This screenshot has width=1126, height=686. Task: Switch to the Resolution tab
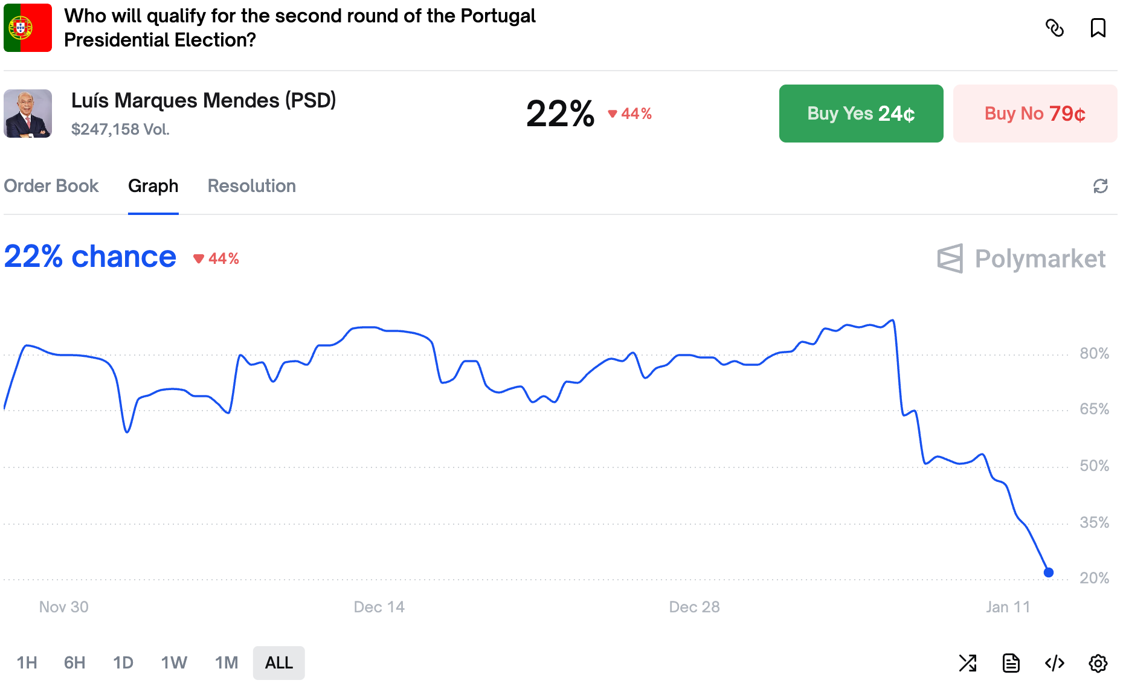(252, 186)
